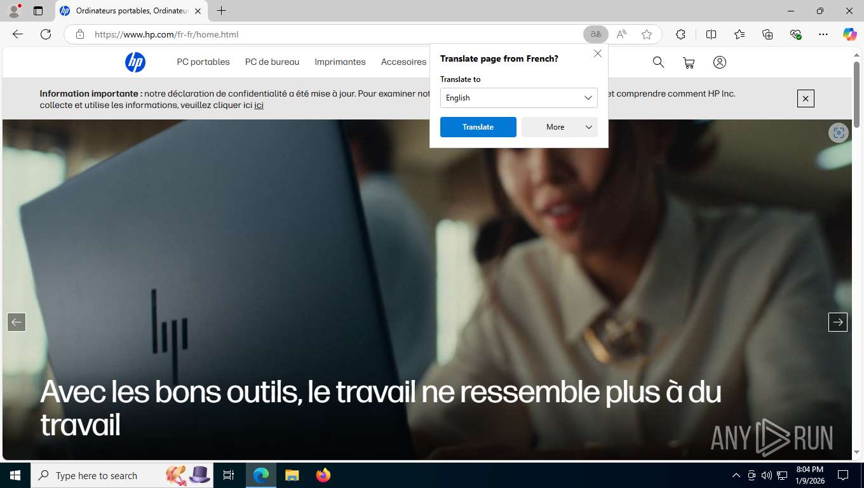The width and height of the screenshot is (864, 488).
Task: Open File Explorer from taskbar
Action: (292, 475)
